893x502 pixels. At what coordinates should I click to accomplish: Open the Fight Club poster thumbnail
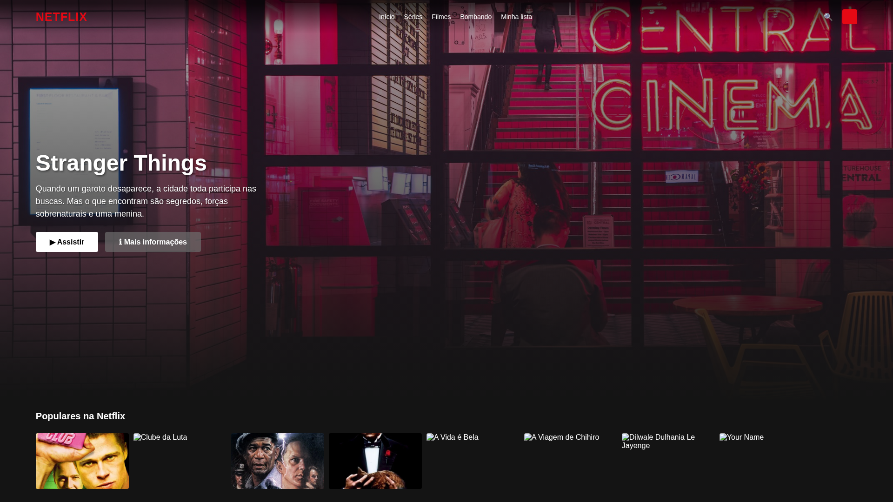(x=82, y=461)
